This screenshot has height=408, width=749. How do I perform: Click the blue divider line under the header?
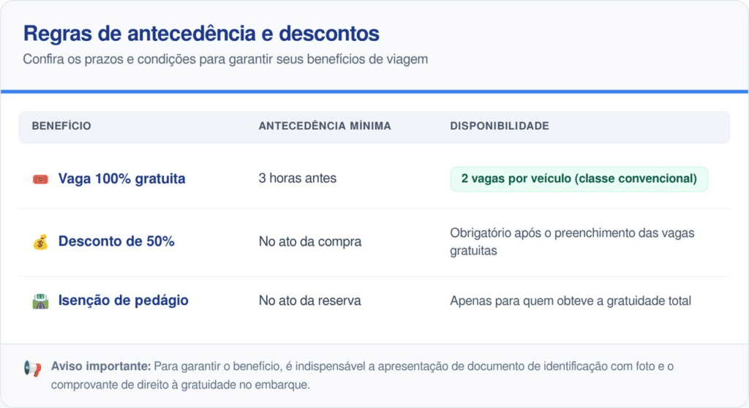pos(374,91)
